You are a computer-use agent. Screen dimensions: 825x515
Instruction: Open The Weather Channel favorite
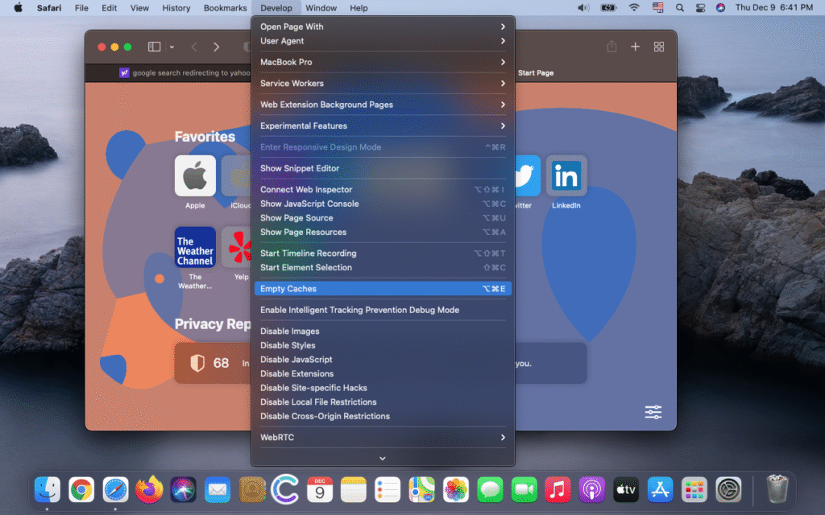pos(195,247)
